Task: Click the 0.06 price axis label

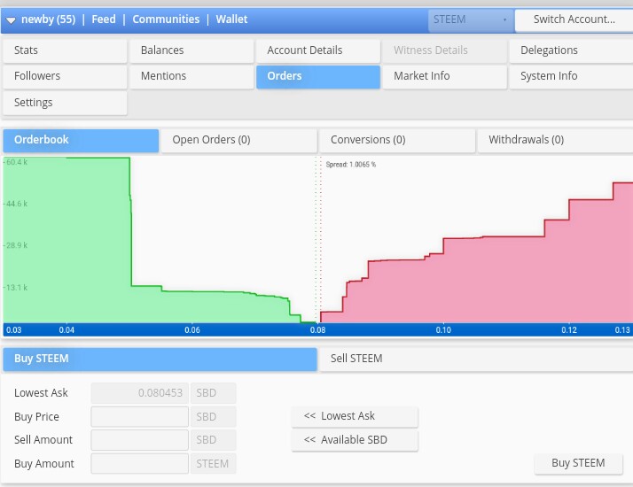Action: [x=192, y=330]
